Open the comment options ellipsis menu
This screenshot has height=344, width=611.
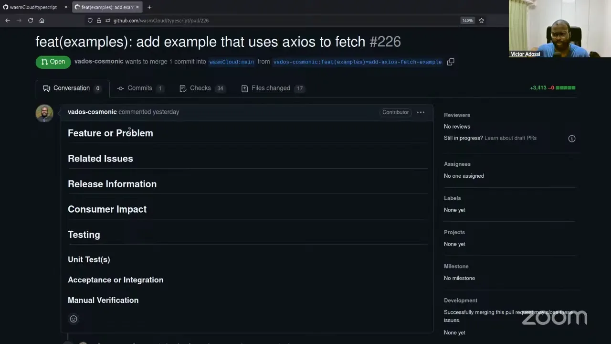(x=421, y=112)
